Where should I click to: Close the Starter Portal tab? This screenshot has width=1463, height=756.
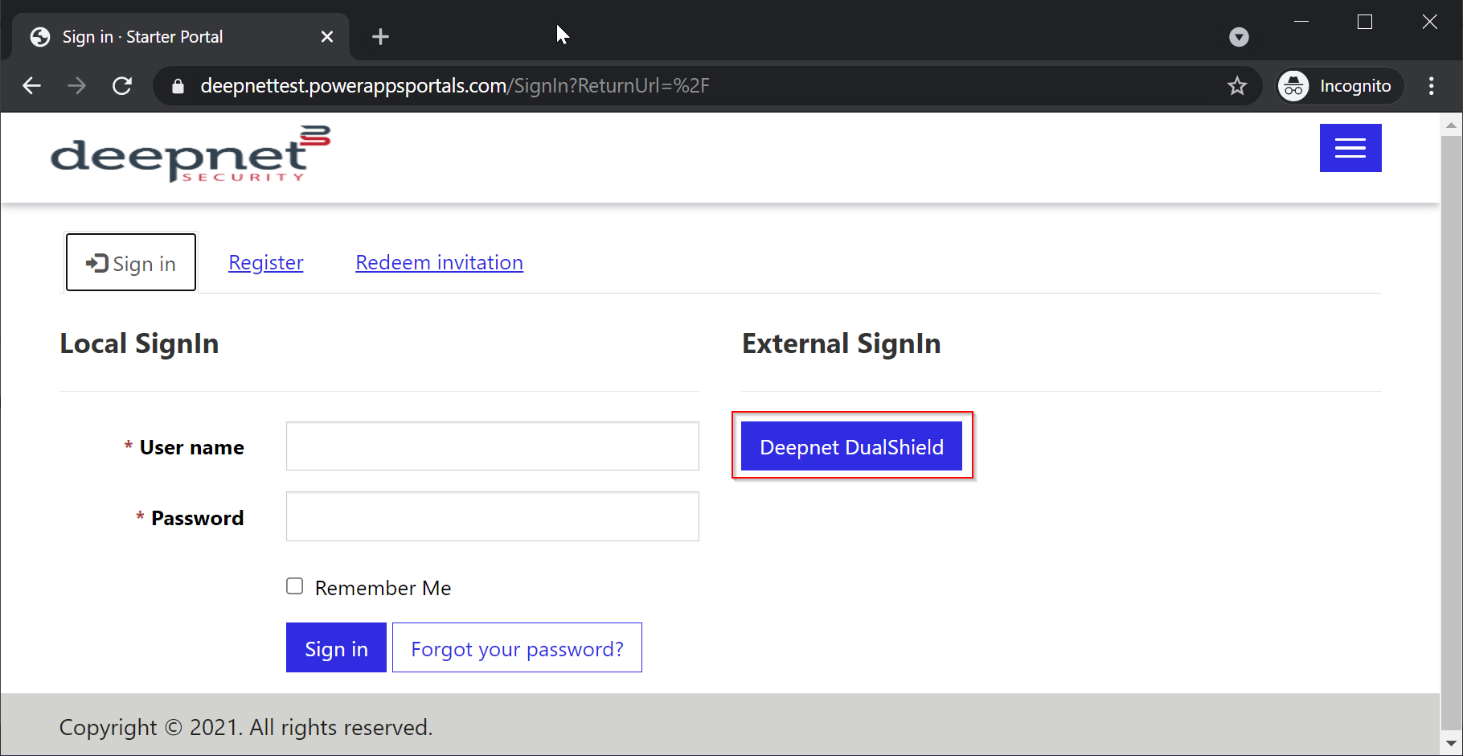pyautogui.click(x=326, y=37)
